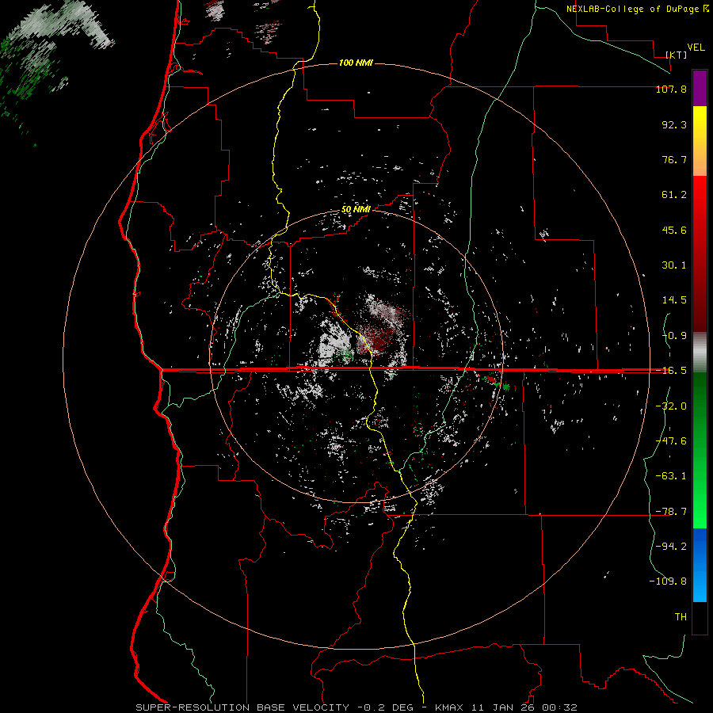
Task: Click the VEL legend heading
Action: coord(696,48)
